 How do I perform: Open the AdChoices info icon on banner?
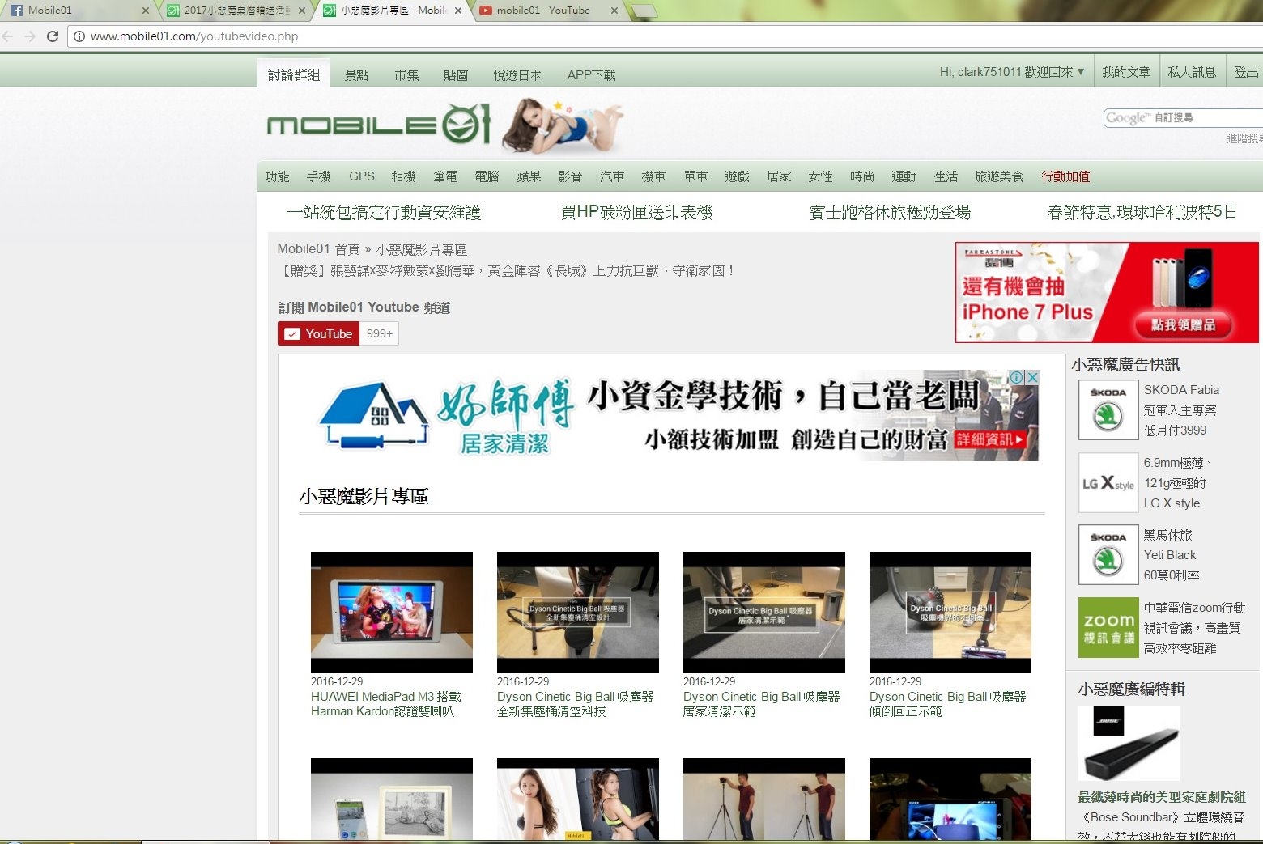point(1017,377)
